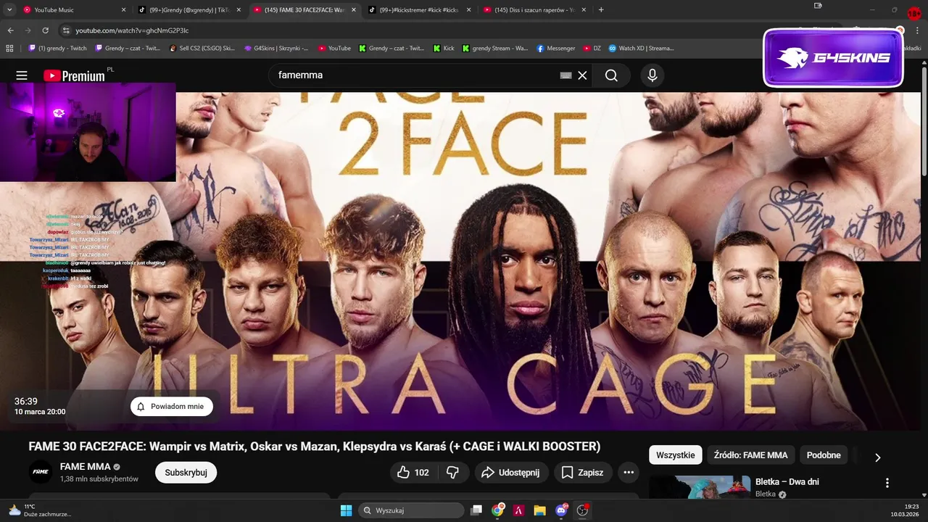Show next filter chips with right chevron
Image resolution: width=928 pixels, height=522 pixels.
point(877,457)
